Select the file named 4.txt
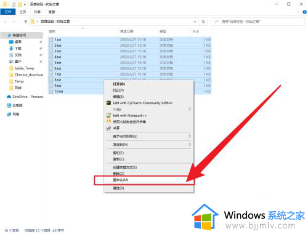308x234 pixels. [58, 57]
